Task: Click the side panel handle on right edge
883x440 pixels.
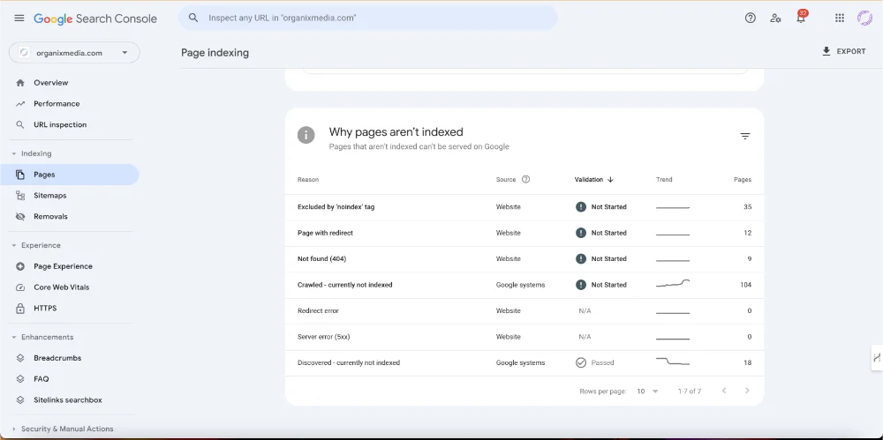Action: 877,358
